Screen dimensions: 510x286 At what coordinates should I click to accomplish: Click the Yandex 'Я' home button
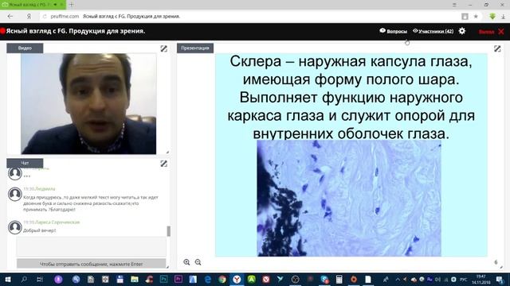tap(29, 16)
